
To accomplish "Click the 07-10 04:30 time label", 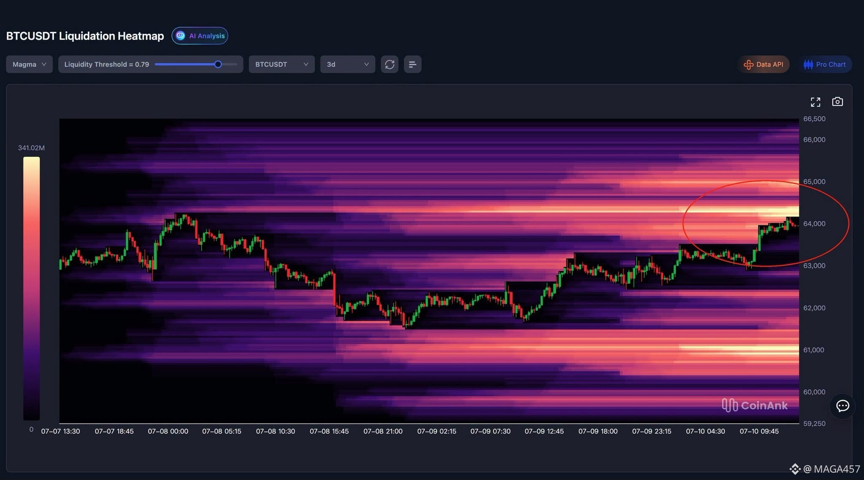I will [705, 431].
